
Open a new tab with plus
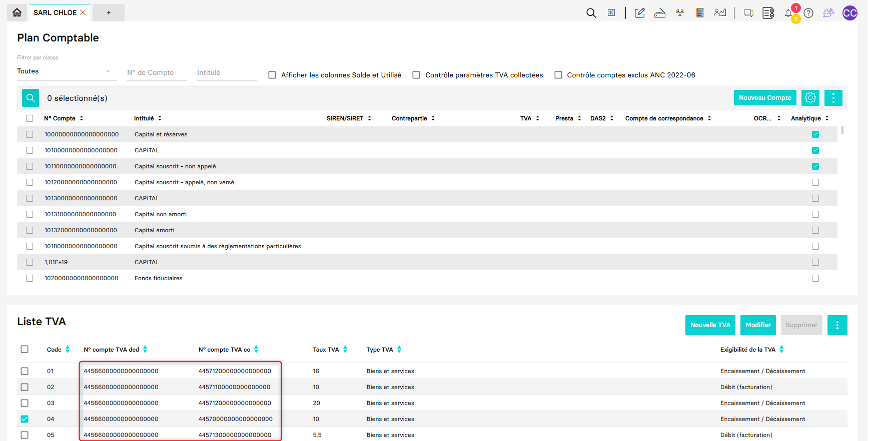tap(109, 12)
